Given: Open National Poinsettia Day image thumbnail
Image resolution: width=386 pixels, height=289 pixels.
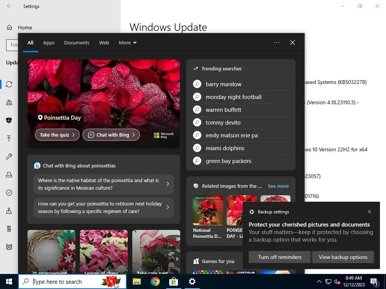Looking at the screenshot, I should (208, 211).
